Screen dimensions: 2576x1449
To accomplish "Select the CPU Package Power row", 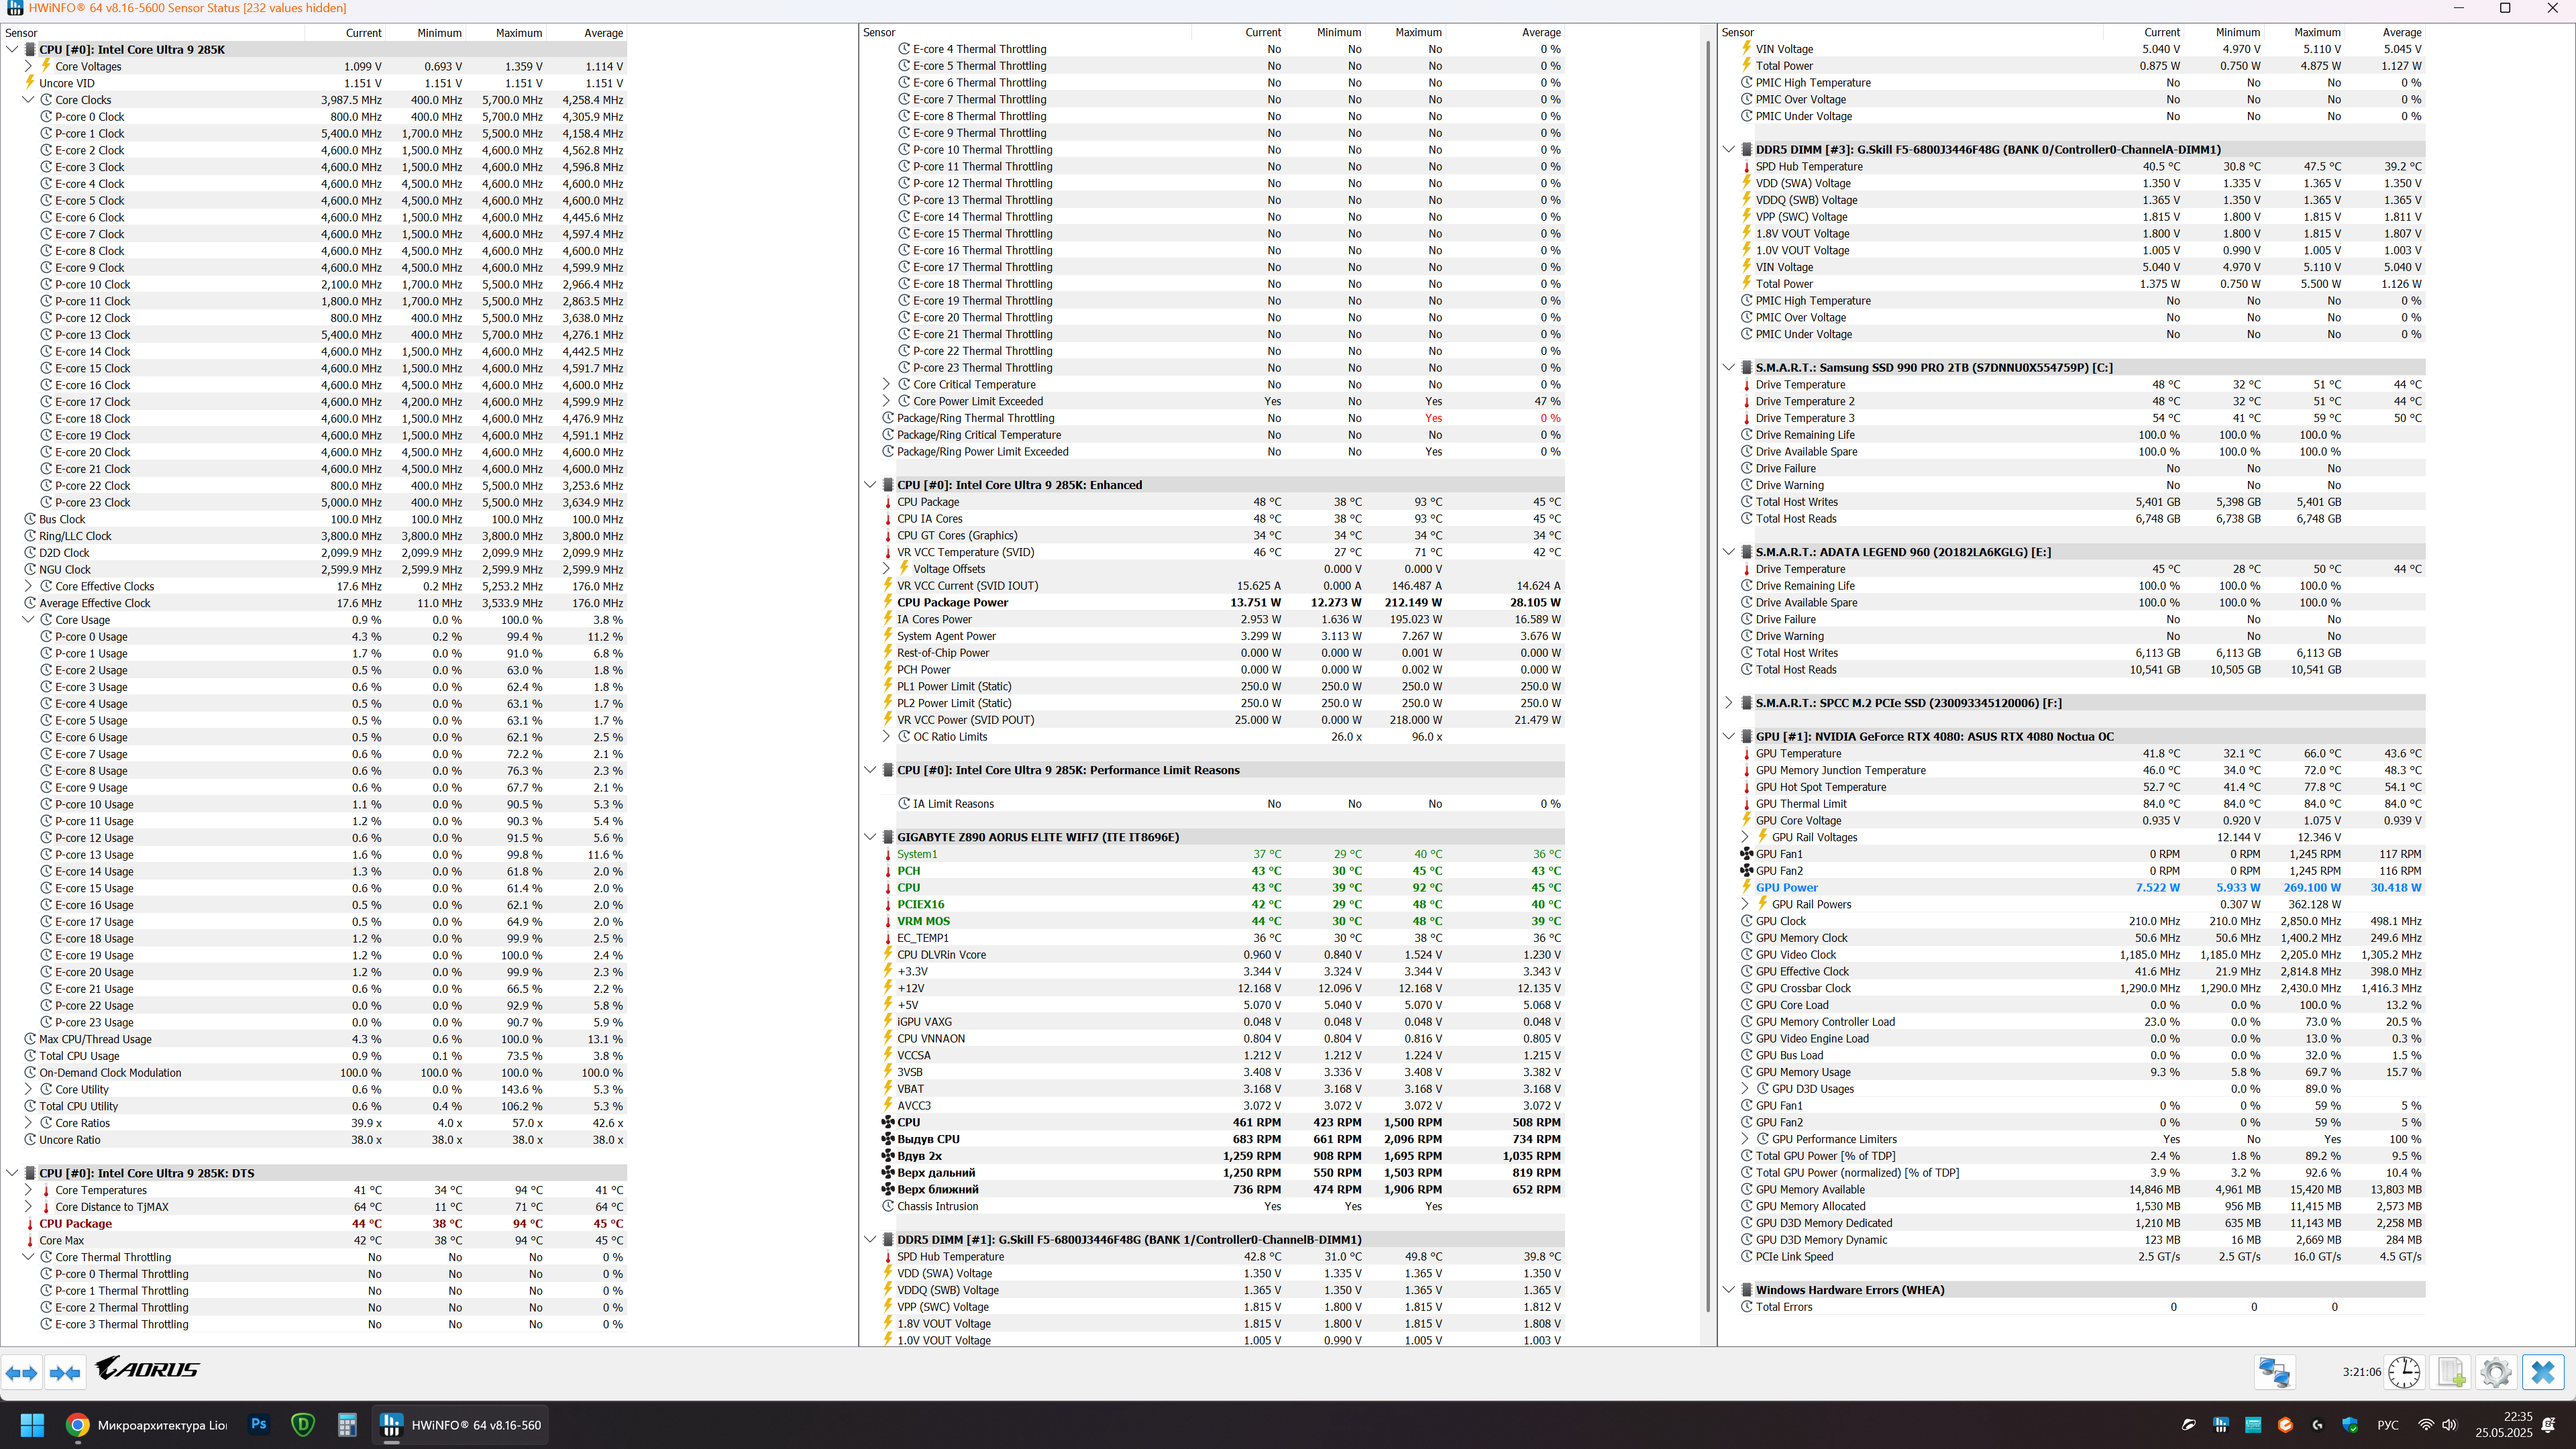I will tap(952, 603).
